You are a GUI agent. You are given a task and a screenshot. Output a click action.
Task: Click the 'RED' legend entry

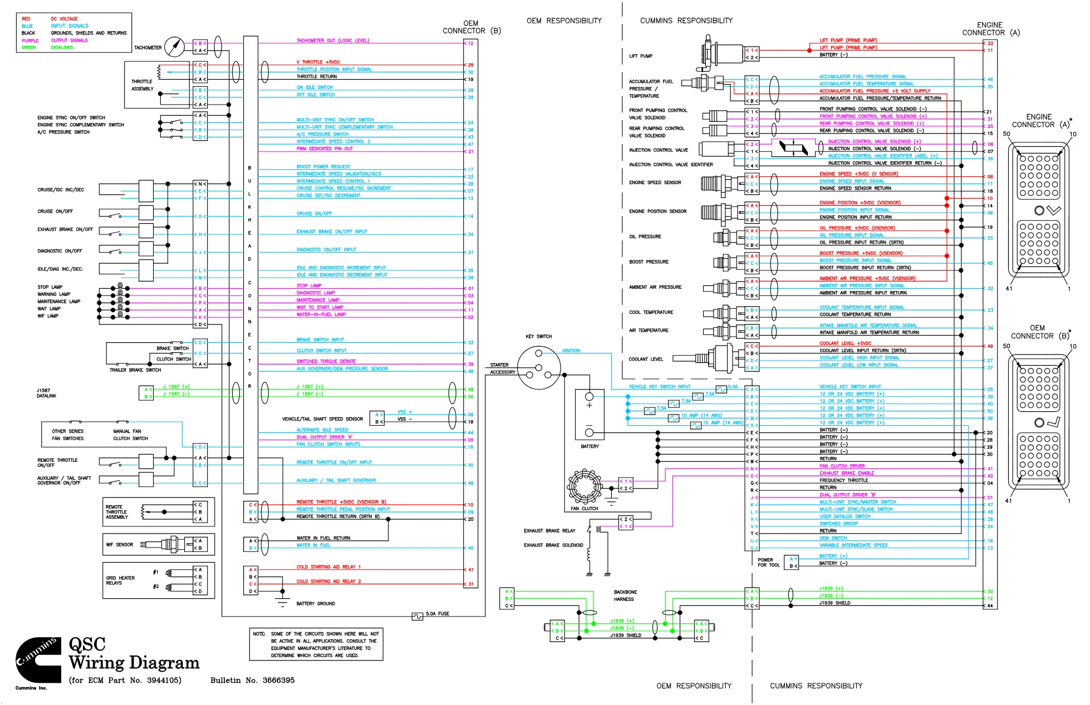(x=26, y=19)
